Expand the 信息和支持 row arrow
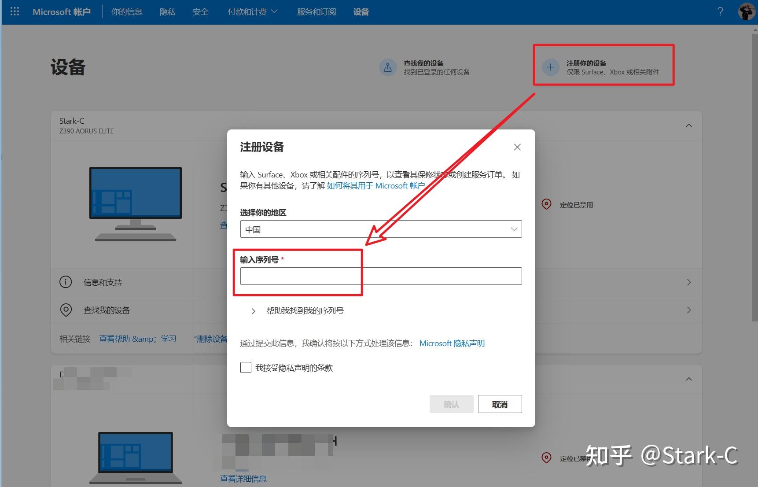 point(689,282)
